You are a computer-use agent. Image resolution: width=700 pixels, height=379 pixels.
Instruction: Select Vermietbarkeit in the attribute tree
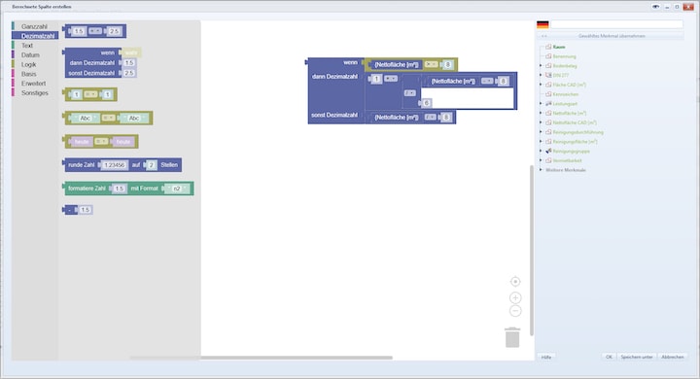click(567, 160)
